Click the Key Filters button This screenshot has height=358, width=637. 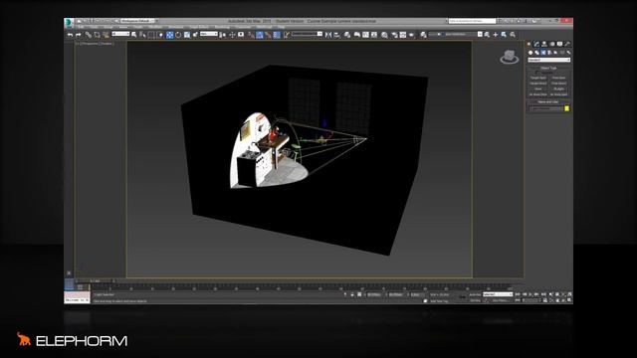click(x=500, y=300)
